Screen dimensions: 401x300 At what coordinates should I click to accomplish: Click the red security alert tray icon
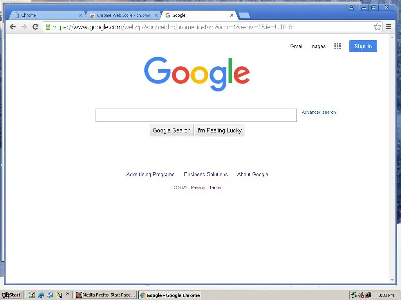[361, 295]
